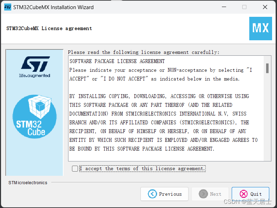Click the disabled maximize window button
The width and height of the screenshot is (277, 208).
[244, 7]
